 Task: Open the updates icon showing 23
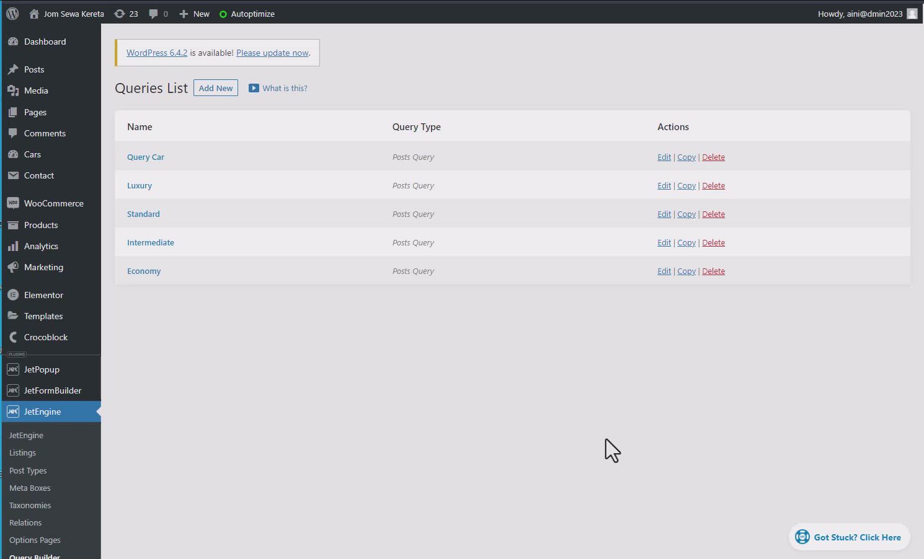pos(120,14)
